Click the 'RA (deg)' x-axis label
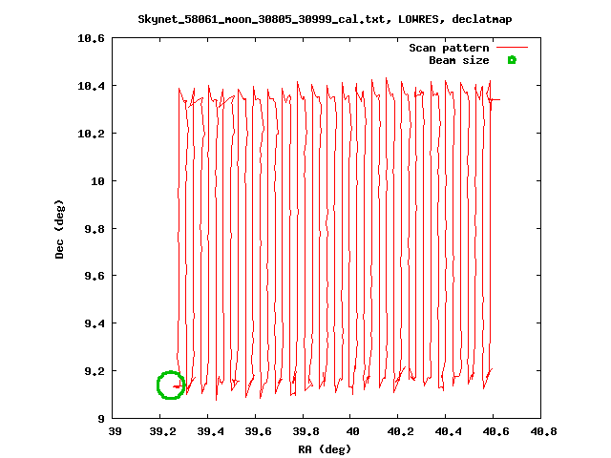This screenshot has width=611, height=458. click(325, 449)
